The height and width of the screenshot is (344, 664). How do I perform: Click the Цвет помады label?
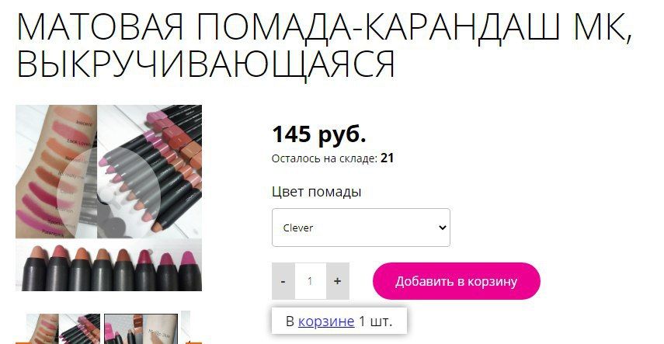click(316, 192)
